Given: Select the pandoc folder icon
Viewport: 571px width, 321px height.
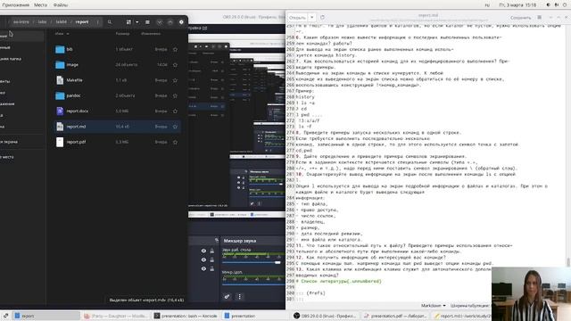Looking at the screenshot, I should (x=60, y=95).
